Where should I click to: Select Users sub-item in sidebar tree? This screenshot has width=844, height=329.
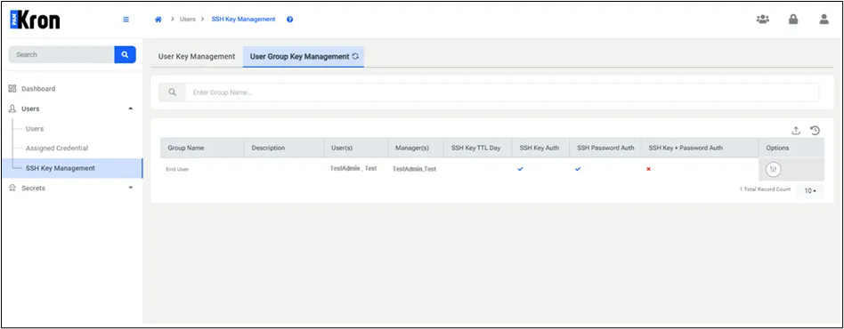tap(35, 129)
